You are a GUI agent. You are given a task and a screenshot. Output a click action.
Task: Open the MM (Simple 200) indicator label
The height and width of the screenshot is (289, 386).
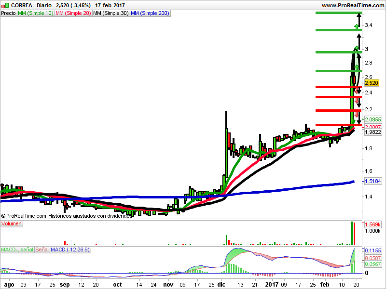[x=150, y=13]
